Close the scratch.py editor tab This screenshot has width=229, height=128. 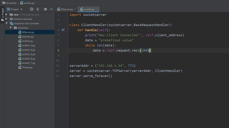97,9
